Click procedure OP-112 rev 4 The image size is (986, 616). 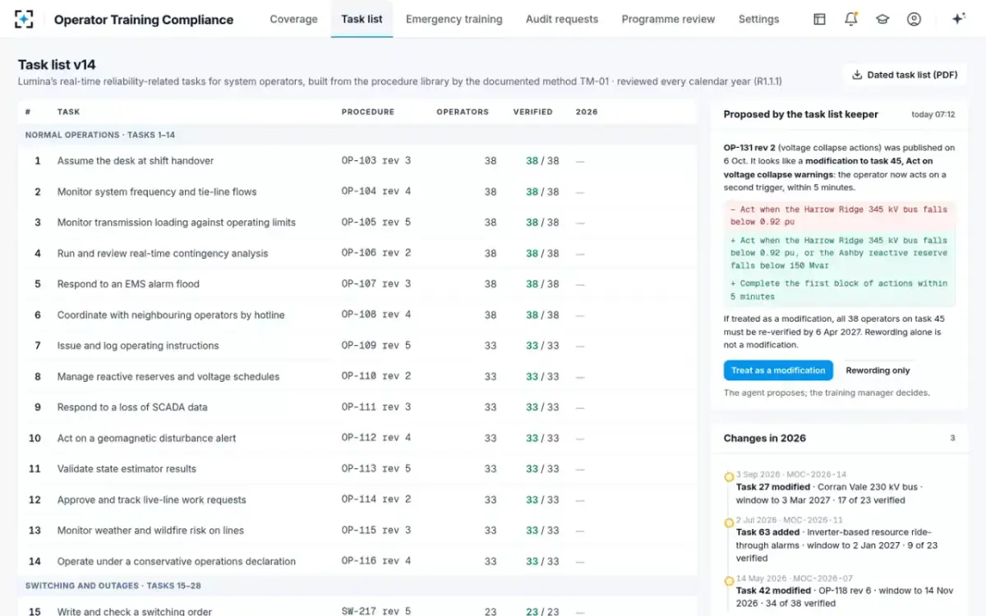point(376,438)
